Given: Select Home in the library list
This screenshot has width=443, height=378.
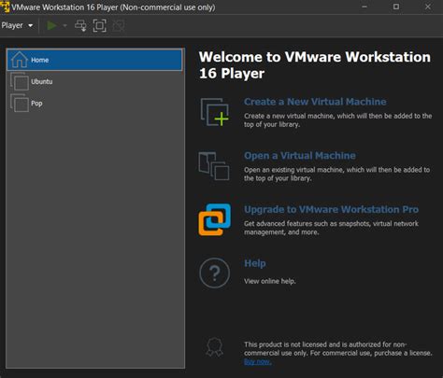Looking at the screenshot, I should (x=94, y=60).
